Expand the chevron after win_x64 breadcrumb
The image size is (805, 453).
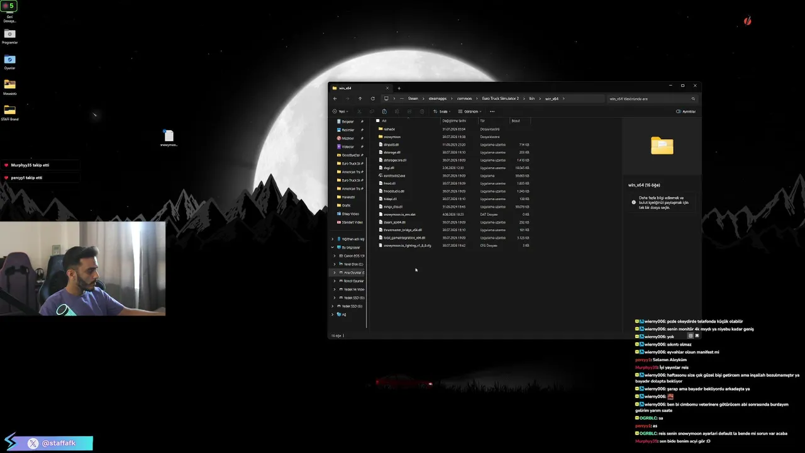coord(564,99)
